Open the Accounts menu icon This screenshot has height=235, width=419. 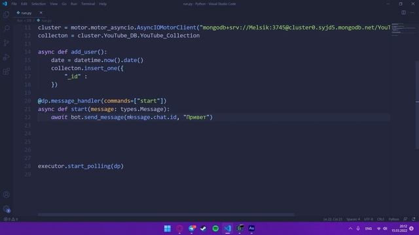point(7,195)
